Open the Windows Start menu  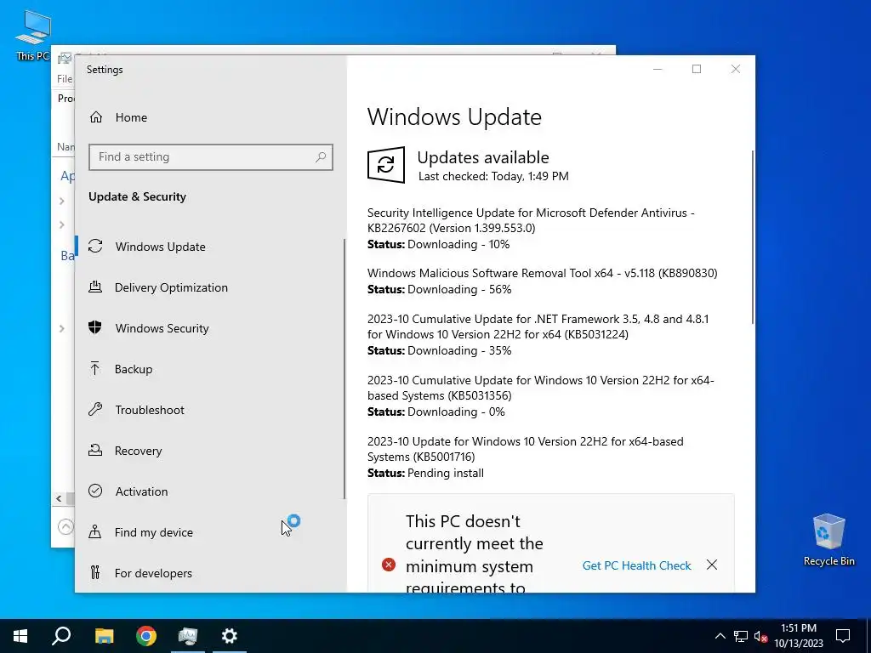20,636
